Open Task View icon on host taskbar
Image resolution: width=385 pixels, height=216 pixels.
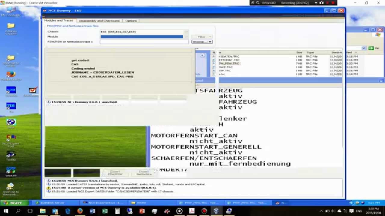click(x=30, y=211)
